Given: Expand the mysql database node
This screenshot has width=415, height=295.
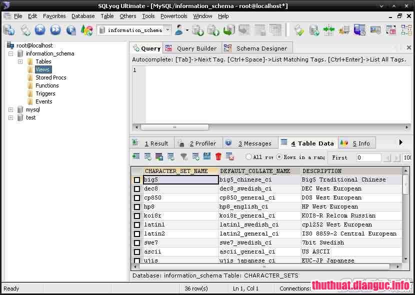Looking at the screenshot, I should (x=10, y=109).
